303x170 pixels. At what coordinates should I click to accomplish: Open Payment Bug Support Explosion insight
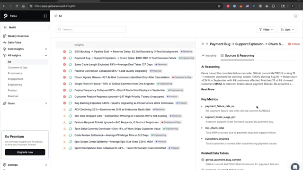pos(125,58)
